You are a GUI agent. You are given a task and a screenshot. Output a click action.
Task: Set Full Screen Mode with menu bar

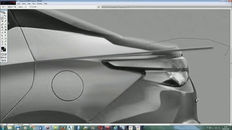coord(4,57)
